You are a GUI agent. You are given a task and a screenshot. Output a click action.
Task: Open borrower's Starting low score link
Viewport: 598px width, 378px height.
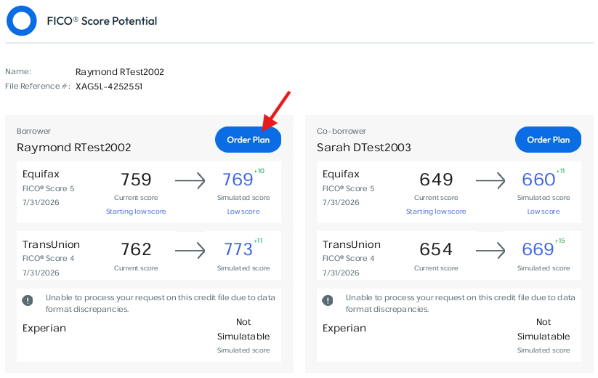pos(136,212)
